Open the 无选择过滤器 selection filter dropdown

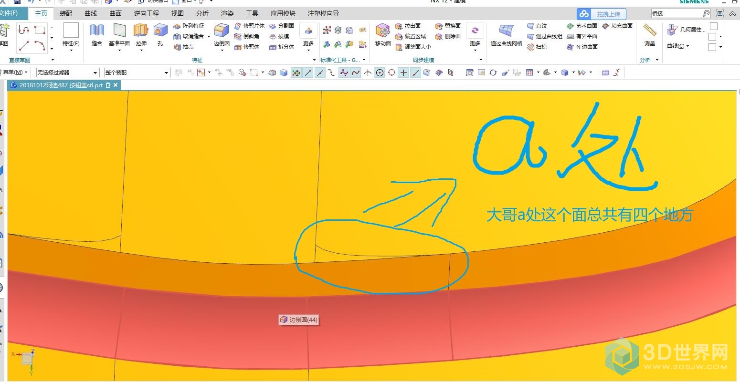pos(68,72)
